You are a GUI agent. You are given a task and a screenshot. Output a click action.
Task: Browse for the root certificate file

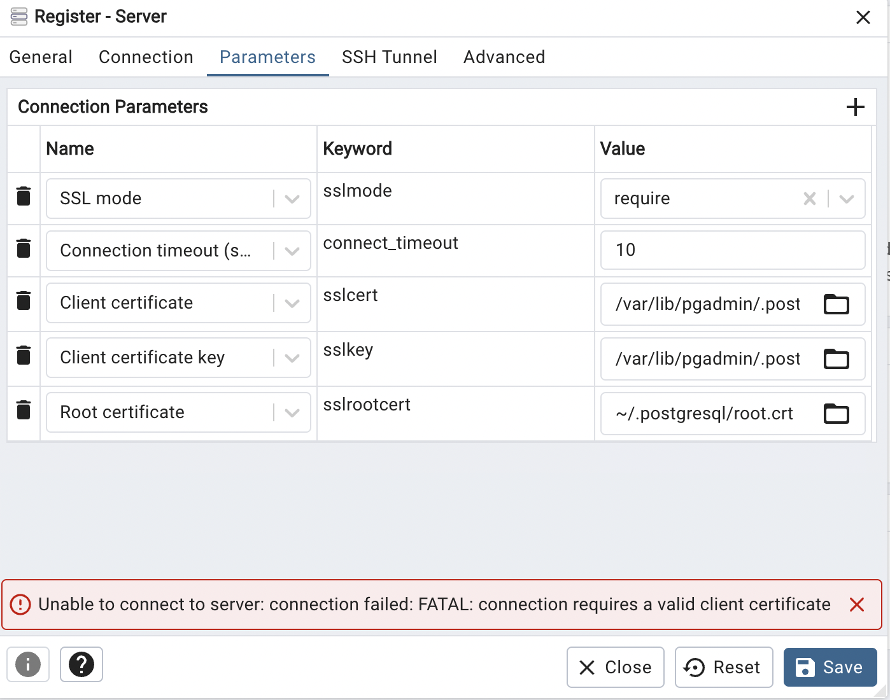(836, 414)
